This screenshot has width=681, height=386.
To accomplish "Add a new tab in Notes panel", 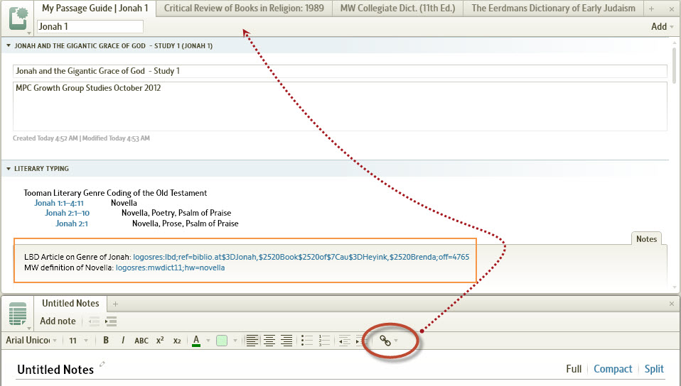I will (x=116, y=304).
